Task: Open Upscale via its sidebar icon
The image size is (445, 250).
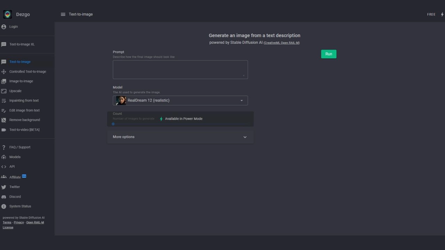Action: 4,91
